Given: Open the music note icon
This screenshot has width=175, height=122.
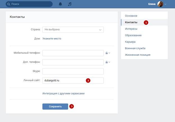Looking at the screenshot, I should (70, 4).
